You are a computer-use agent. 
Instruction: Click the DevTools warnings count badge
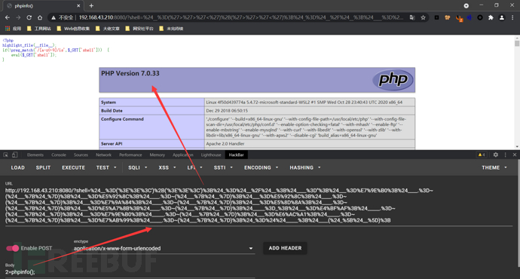(482, 155)
